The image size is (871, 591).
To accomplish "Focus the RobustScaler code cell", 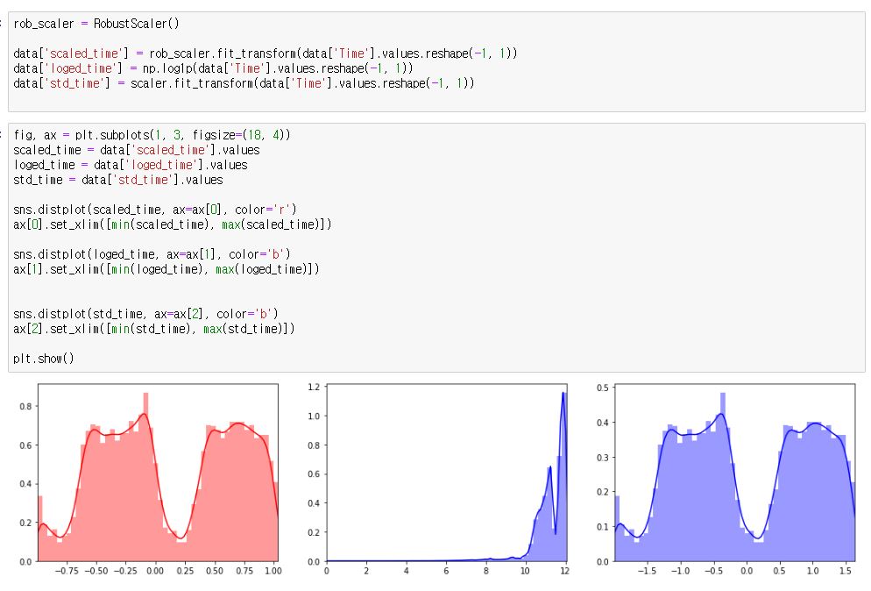I will pos(436,61).
